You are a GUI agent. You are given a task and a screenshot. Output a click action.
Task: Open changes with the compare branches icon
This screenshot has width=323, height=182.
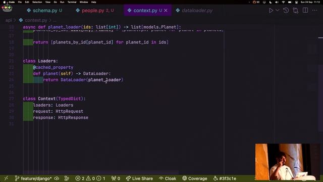296,11
